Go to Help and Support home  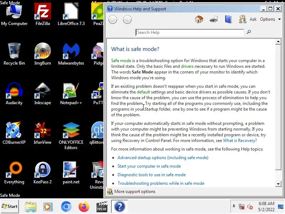(199, 19)
